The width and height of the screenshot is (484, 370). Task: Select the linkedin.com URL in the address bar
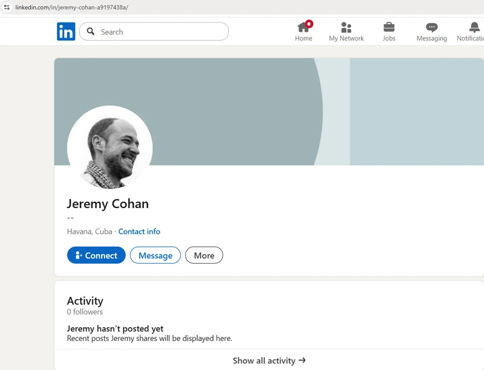[x=71, y=7]
